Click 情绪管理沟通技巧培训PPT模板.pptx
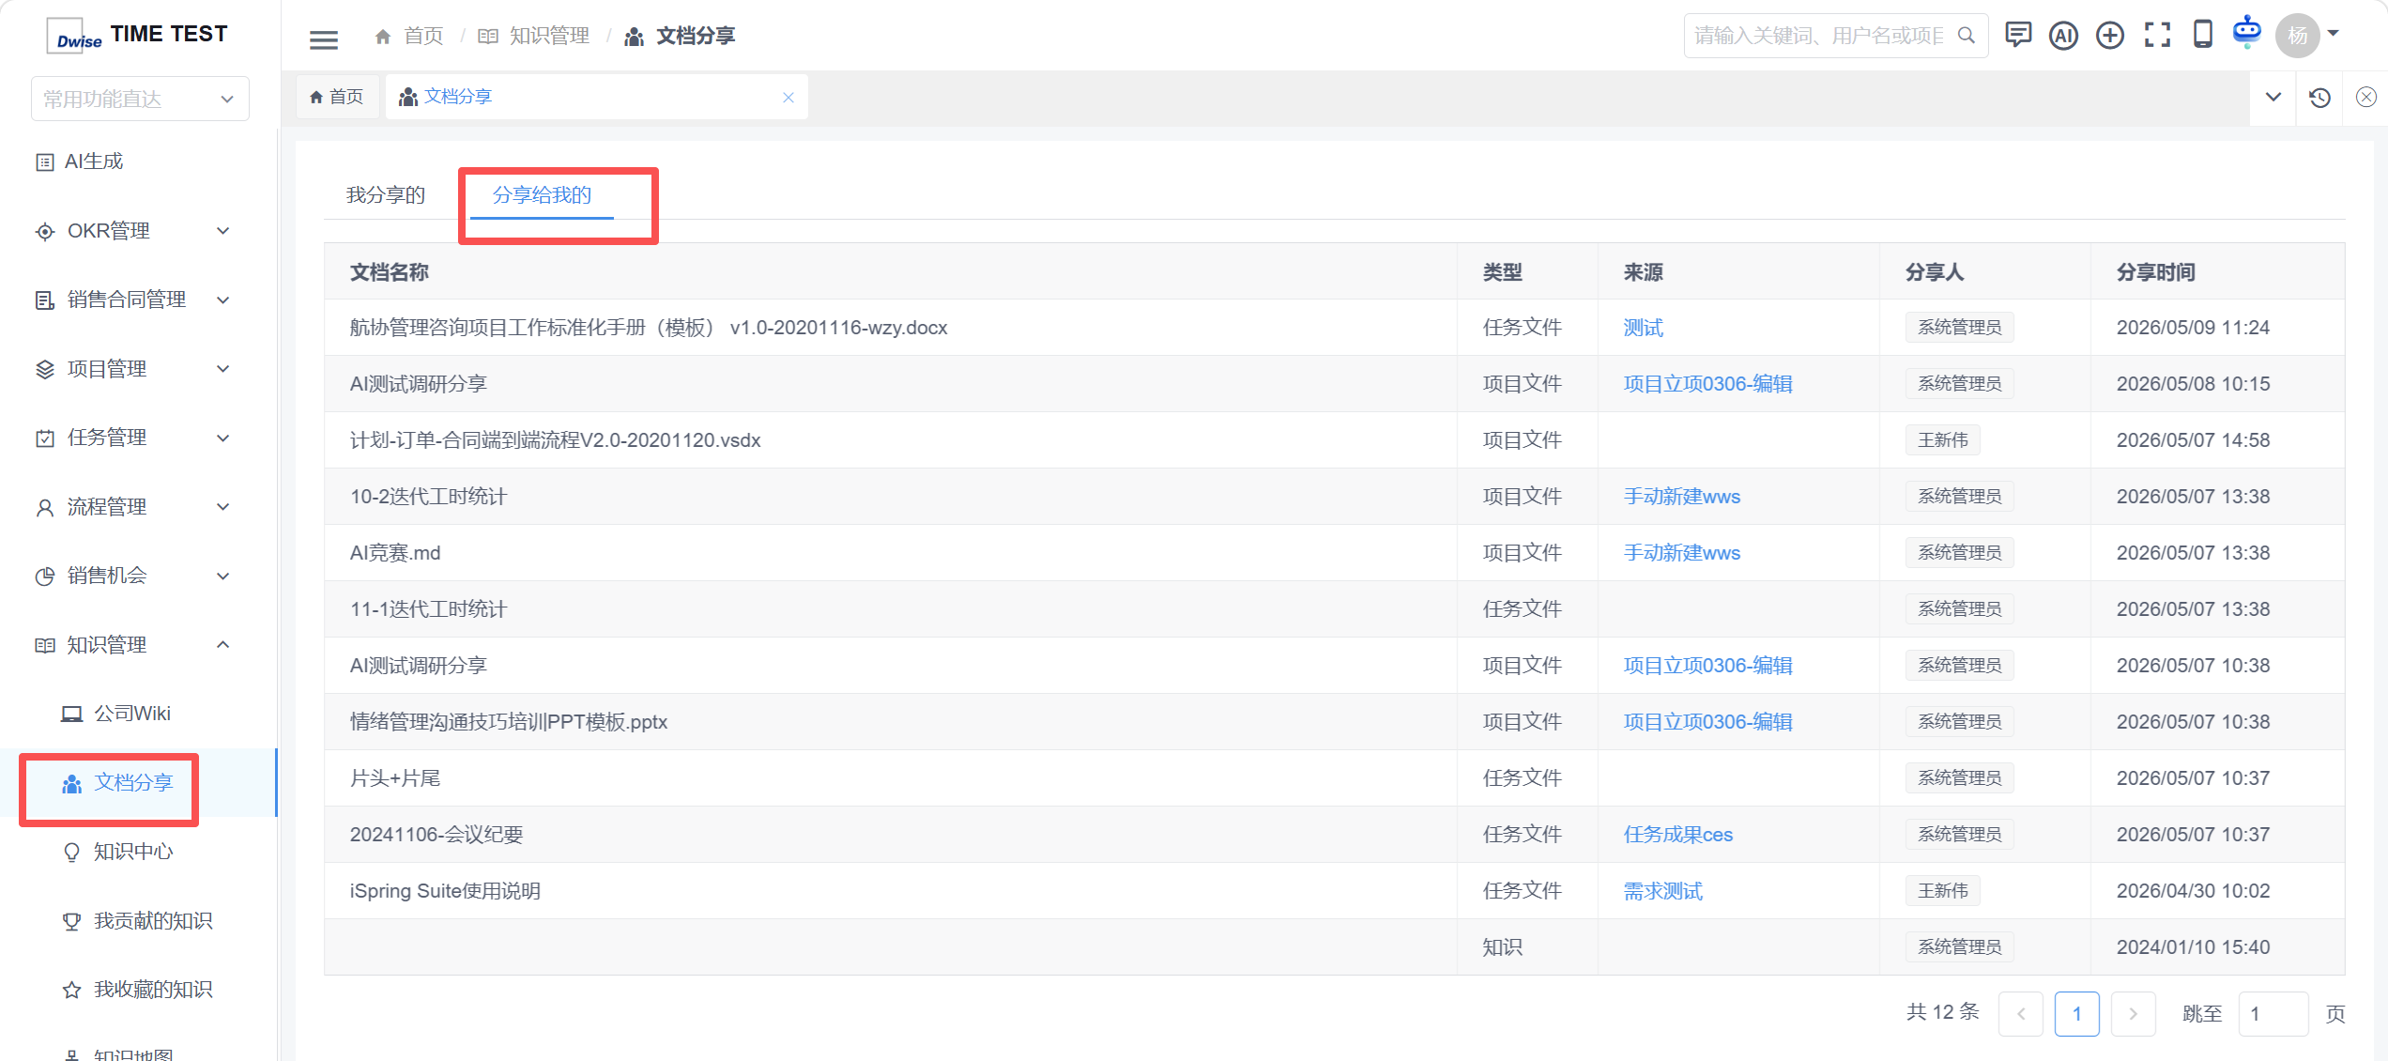 pos(509,722)
